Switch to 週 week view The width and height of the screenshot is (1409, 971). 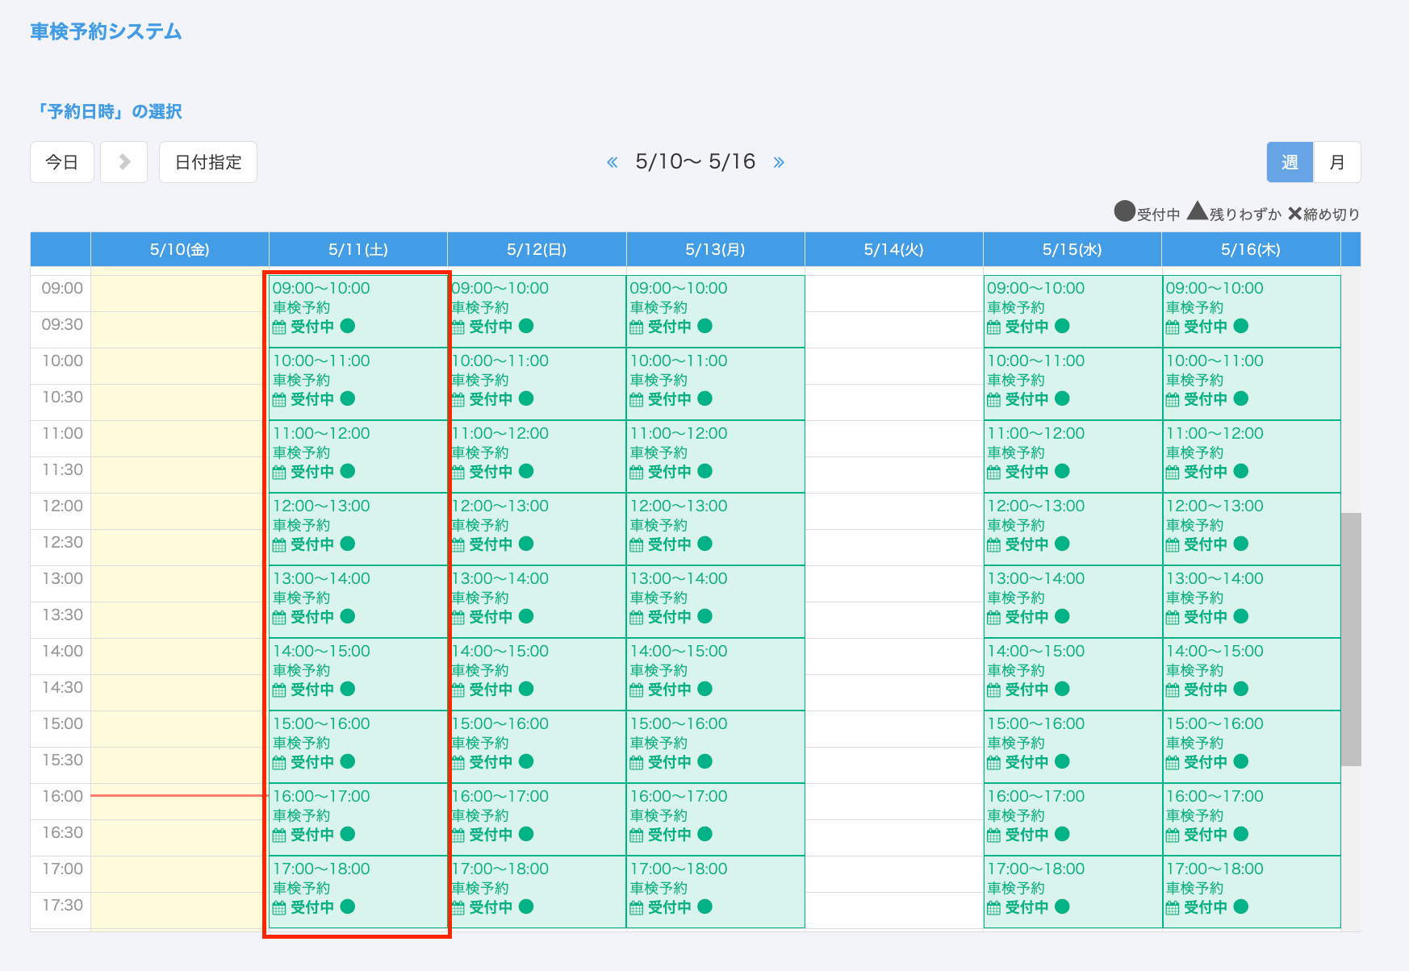coord(1290,162)
